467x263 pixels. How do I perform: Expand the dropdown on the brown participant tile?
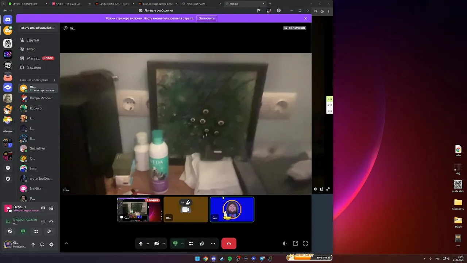182,202
